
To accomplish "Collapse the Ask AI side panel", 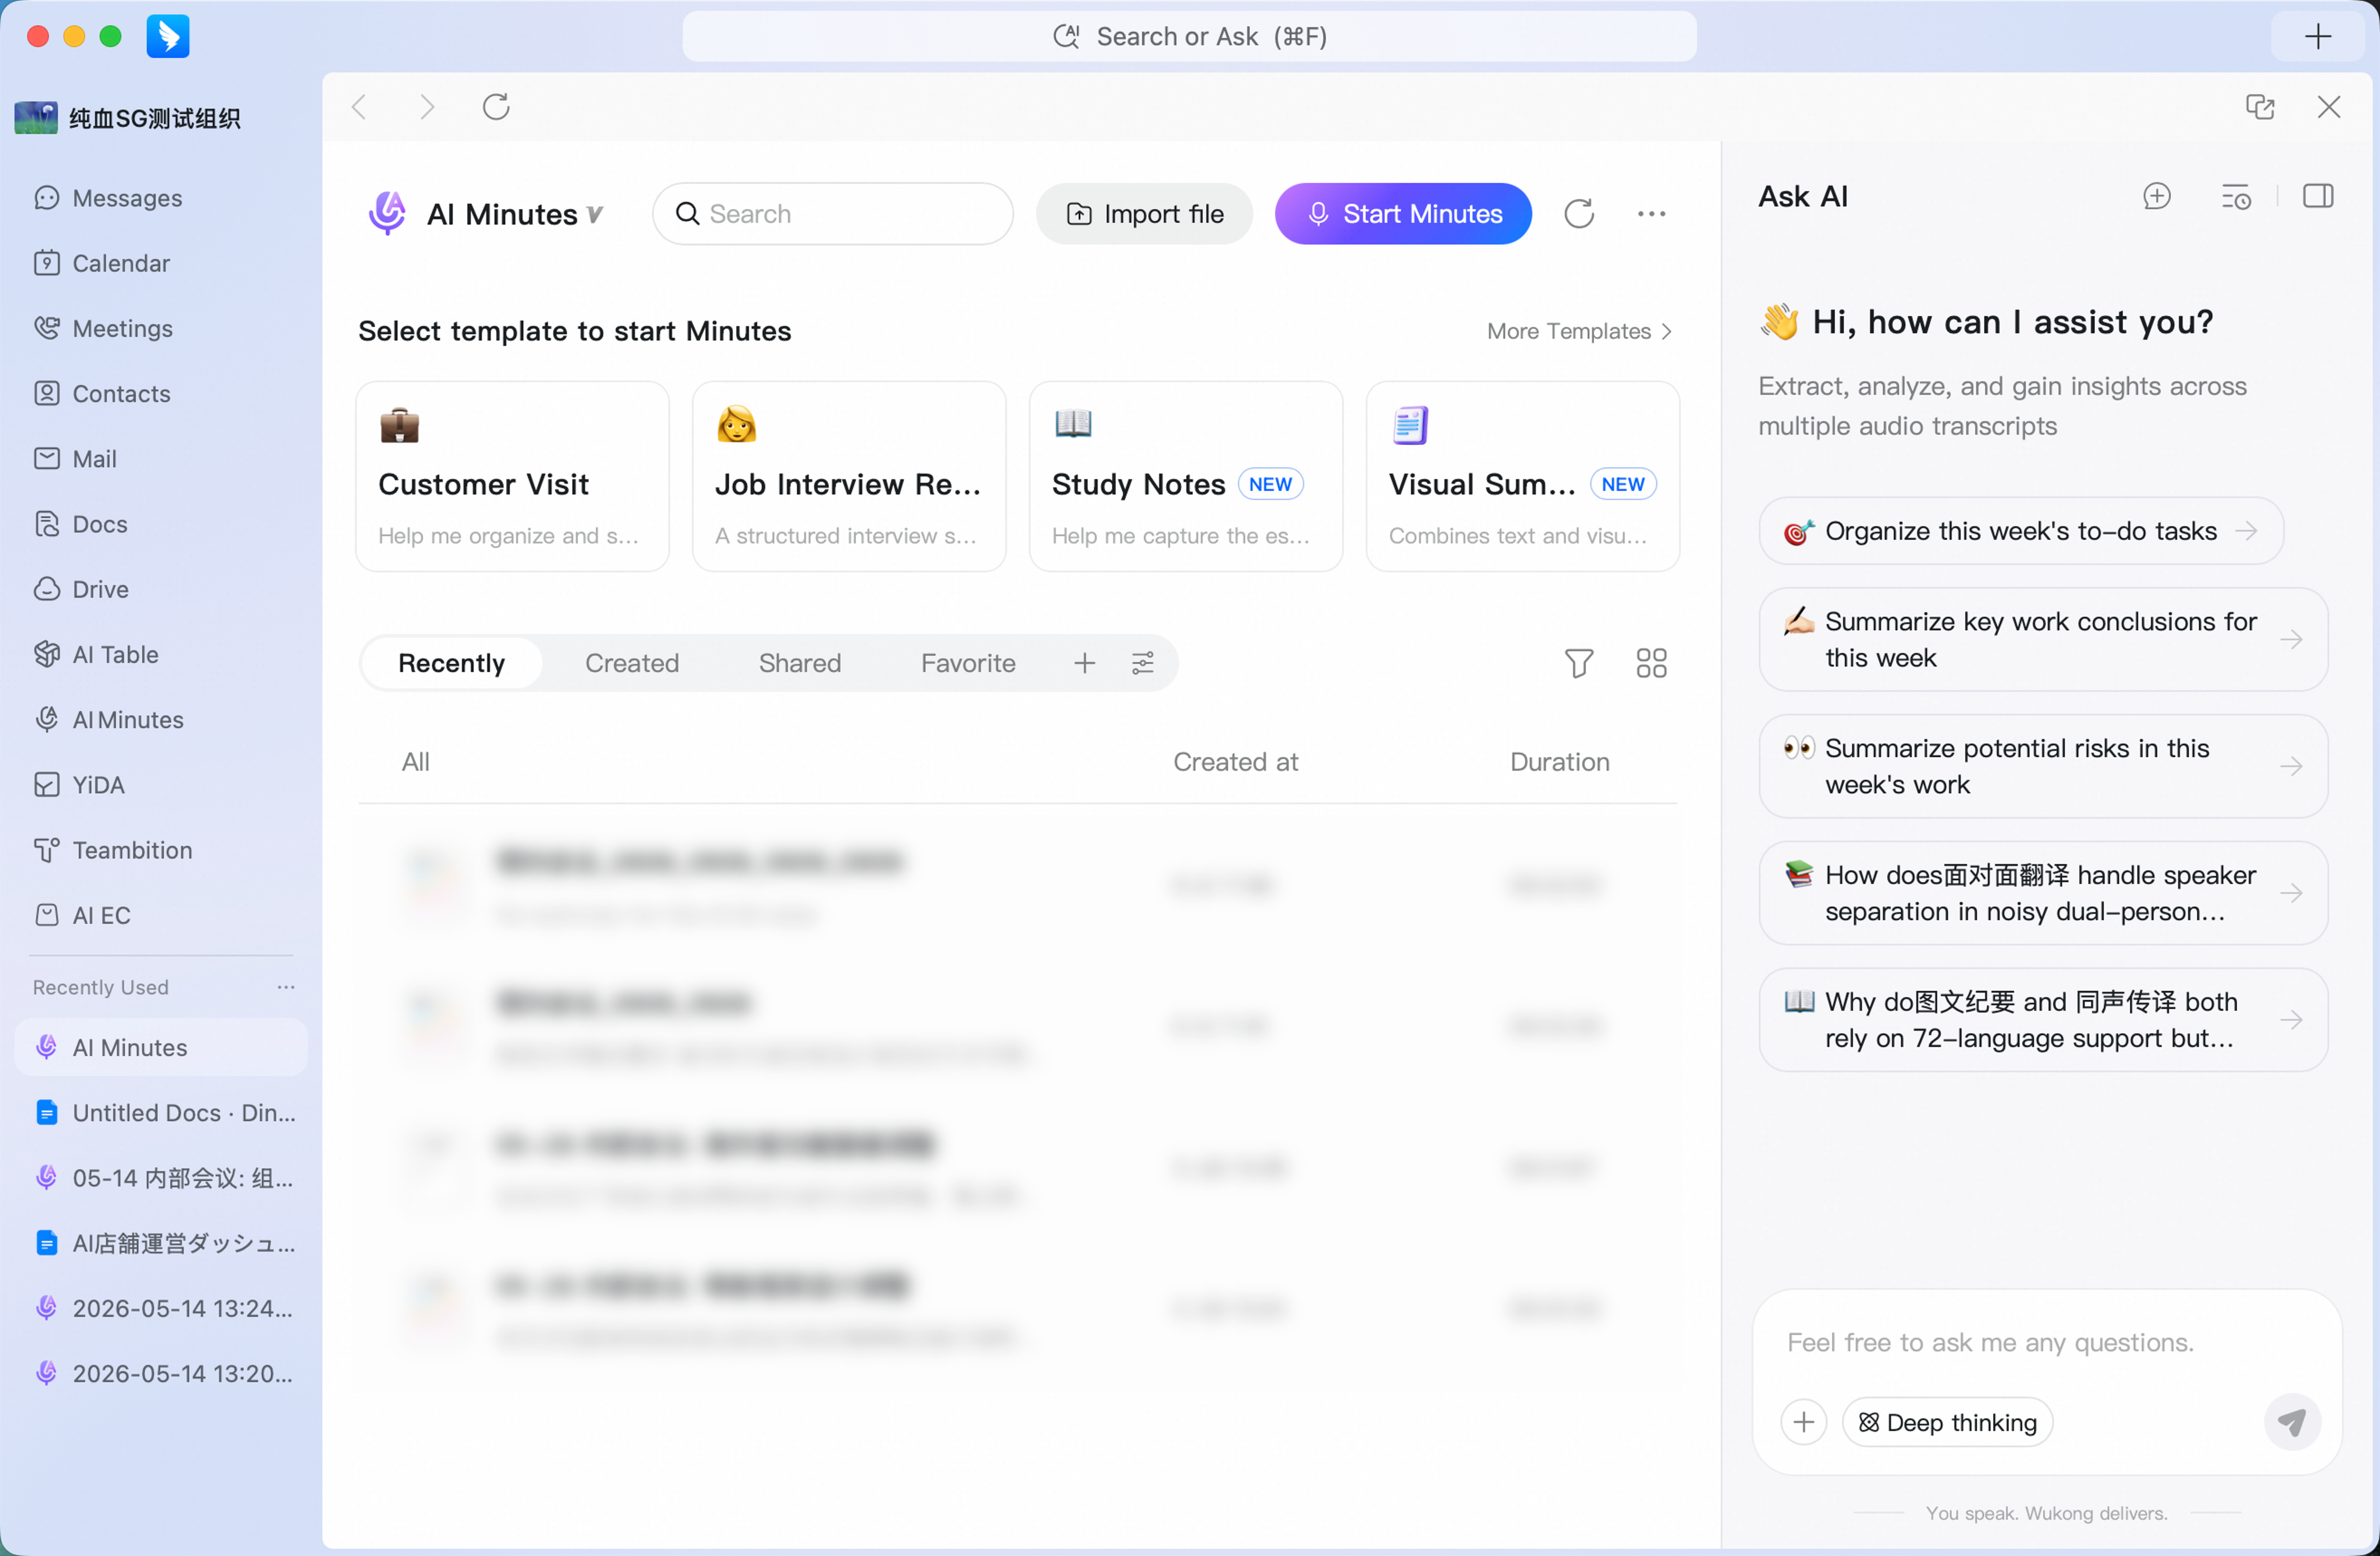I will 2317,196.
